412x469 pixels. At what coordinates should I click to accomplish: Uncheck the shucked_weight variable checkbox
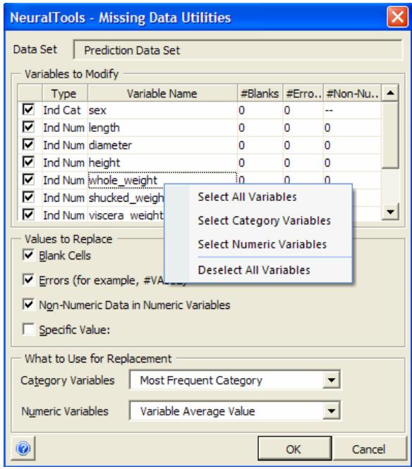point(28,197)
